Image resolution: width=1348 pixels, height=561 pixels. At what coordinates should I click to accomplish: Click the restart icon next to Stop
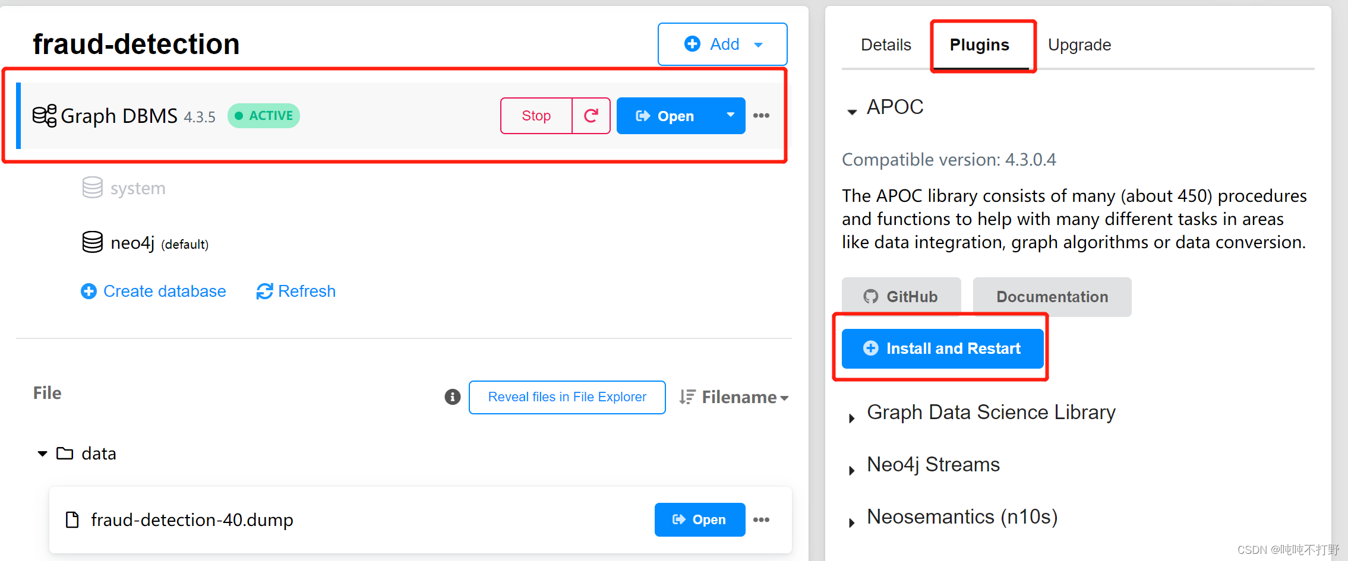point(591,116)
